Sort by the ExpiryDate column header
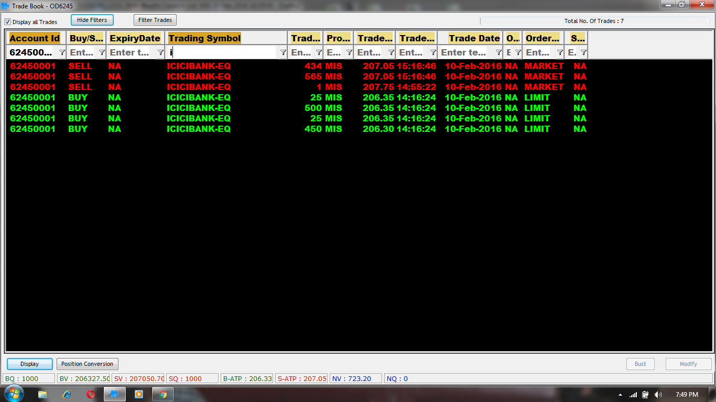Viewport: 716px width, 402px height. (135, 38)
